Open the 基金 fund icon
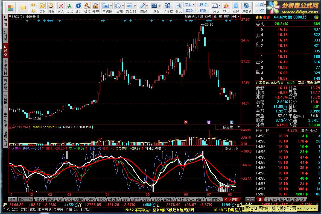The height and width of the screenshot is (214, 321). click(78, 8)
